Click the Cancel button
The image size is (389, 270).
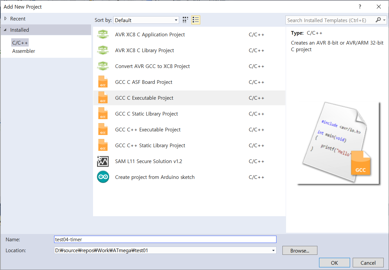pos(368,263)
